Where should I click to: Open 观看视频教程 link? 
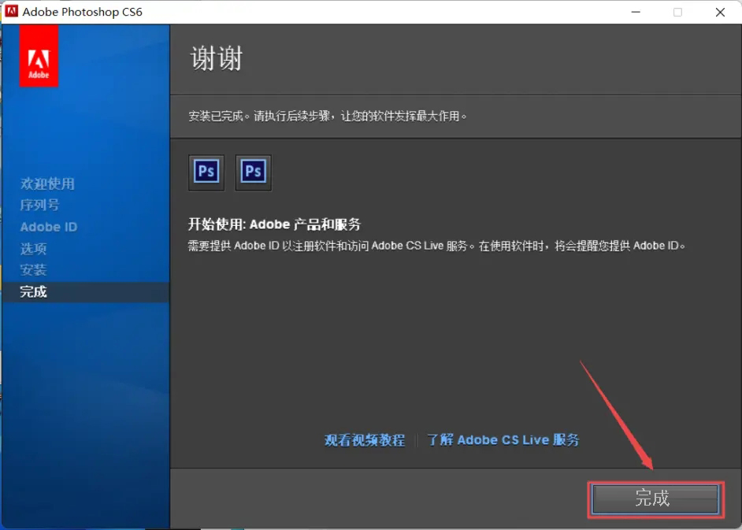coord(364,439)
